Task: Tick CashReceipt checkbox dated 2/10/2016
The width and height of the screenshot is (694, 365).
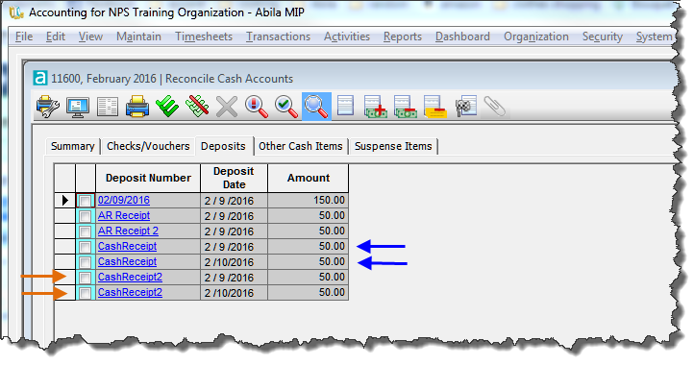Action: 86,262
